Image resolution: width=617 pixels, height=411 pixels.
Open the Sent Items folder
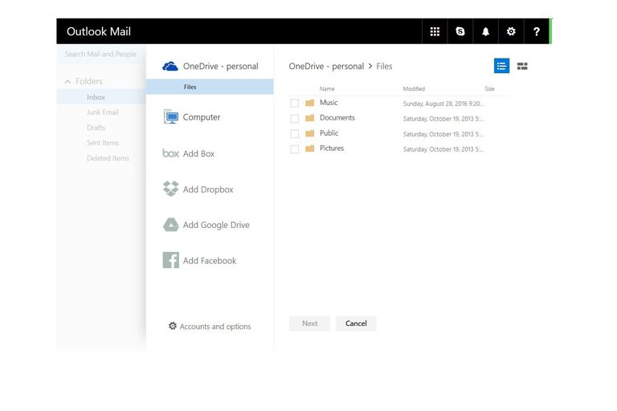coord(103,143)
